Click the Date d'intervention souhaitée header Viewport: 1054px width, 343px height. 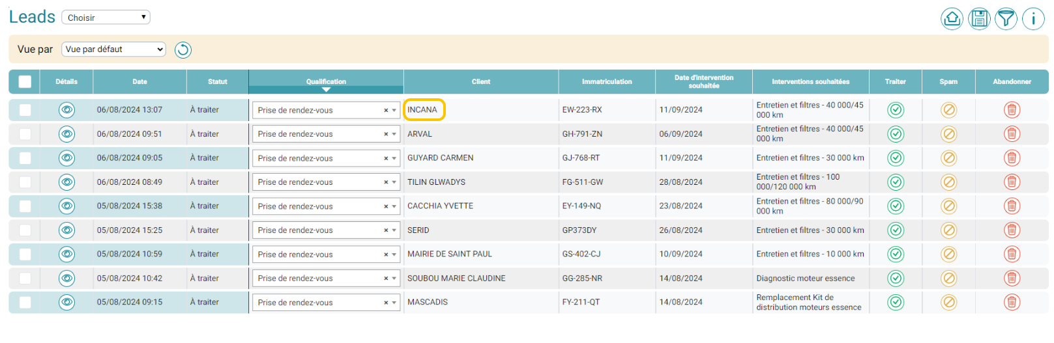pos(704,82)
